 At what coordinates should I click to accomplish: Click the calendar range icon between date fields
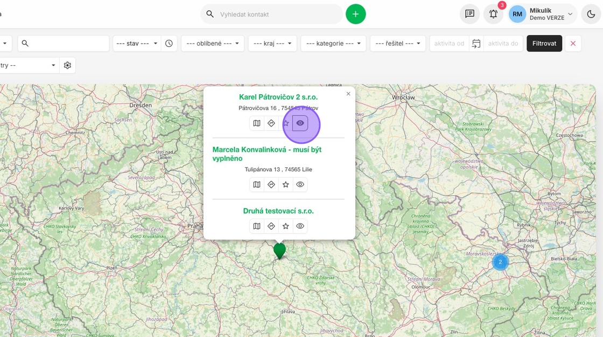tap(476, 44)
